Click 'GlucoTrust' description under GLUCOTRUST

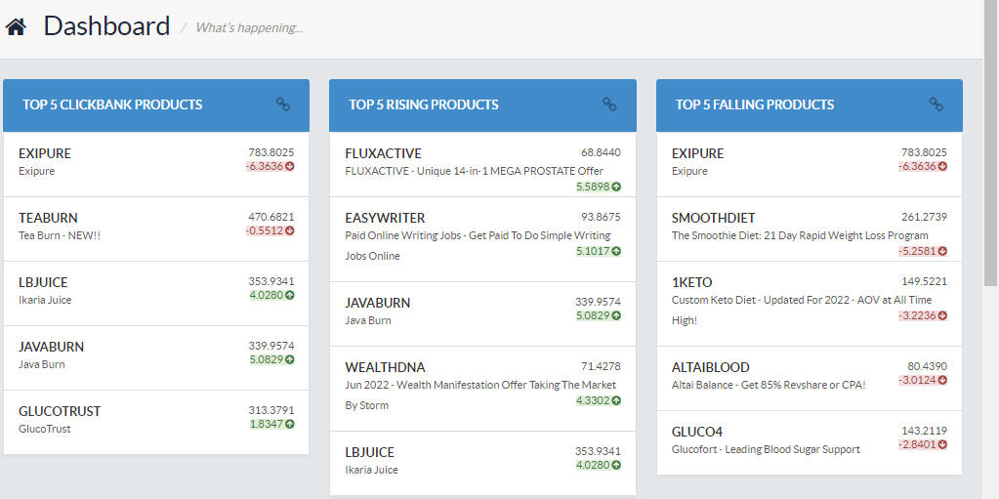click(45, 429)
